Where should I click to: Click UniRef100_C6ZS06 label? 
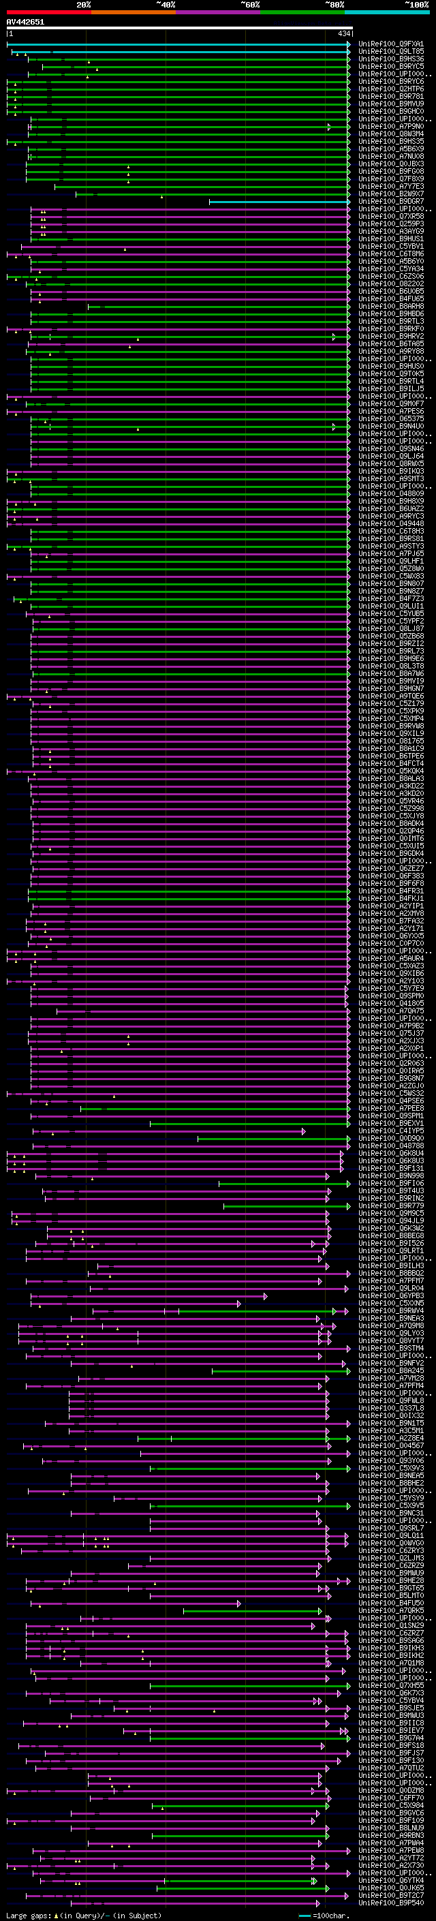[x=391, y=277]
